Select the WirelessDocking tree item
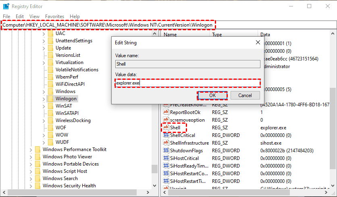 (73, 120)
